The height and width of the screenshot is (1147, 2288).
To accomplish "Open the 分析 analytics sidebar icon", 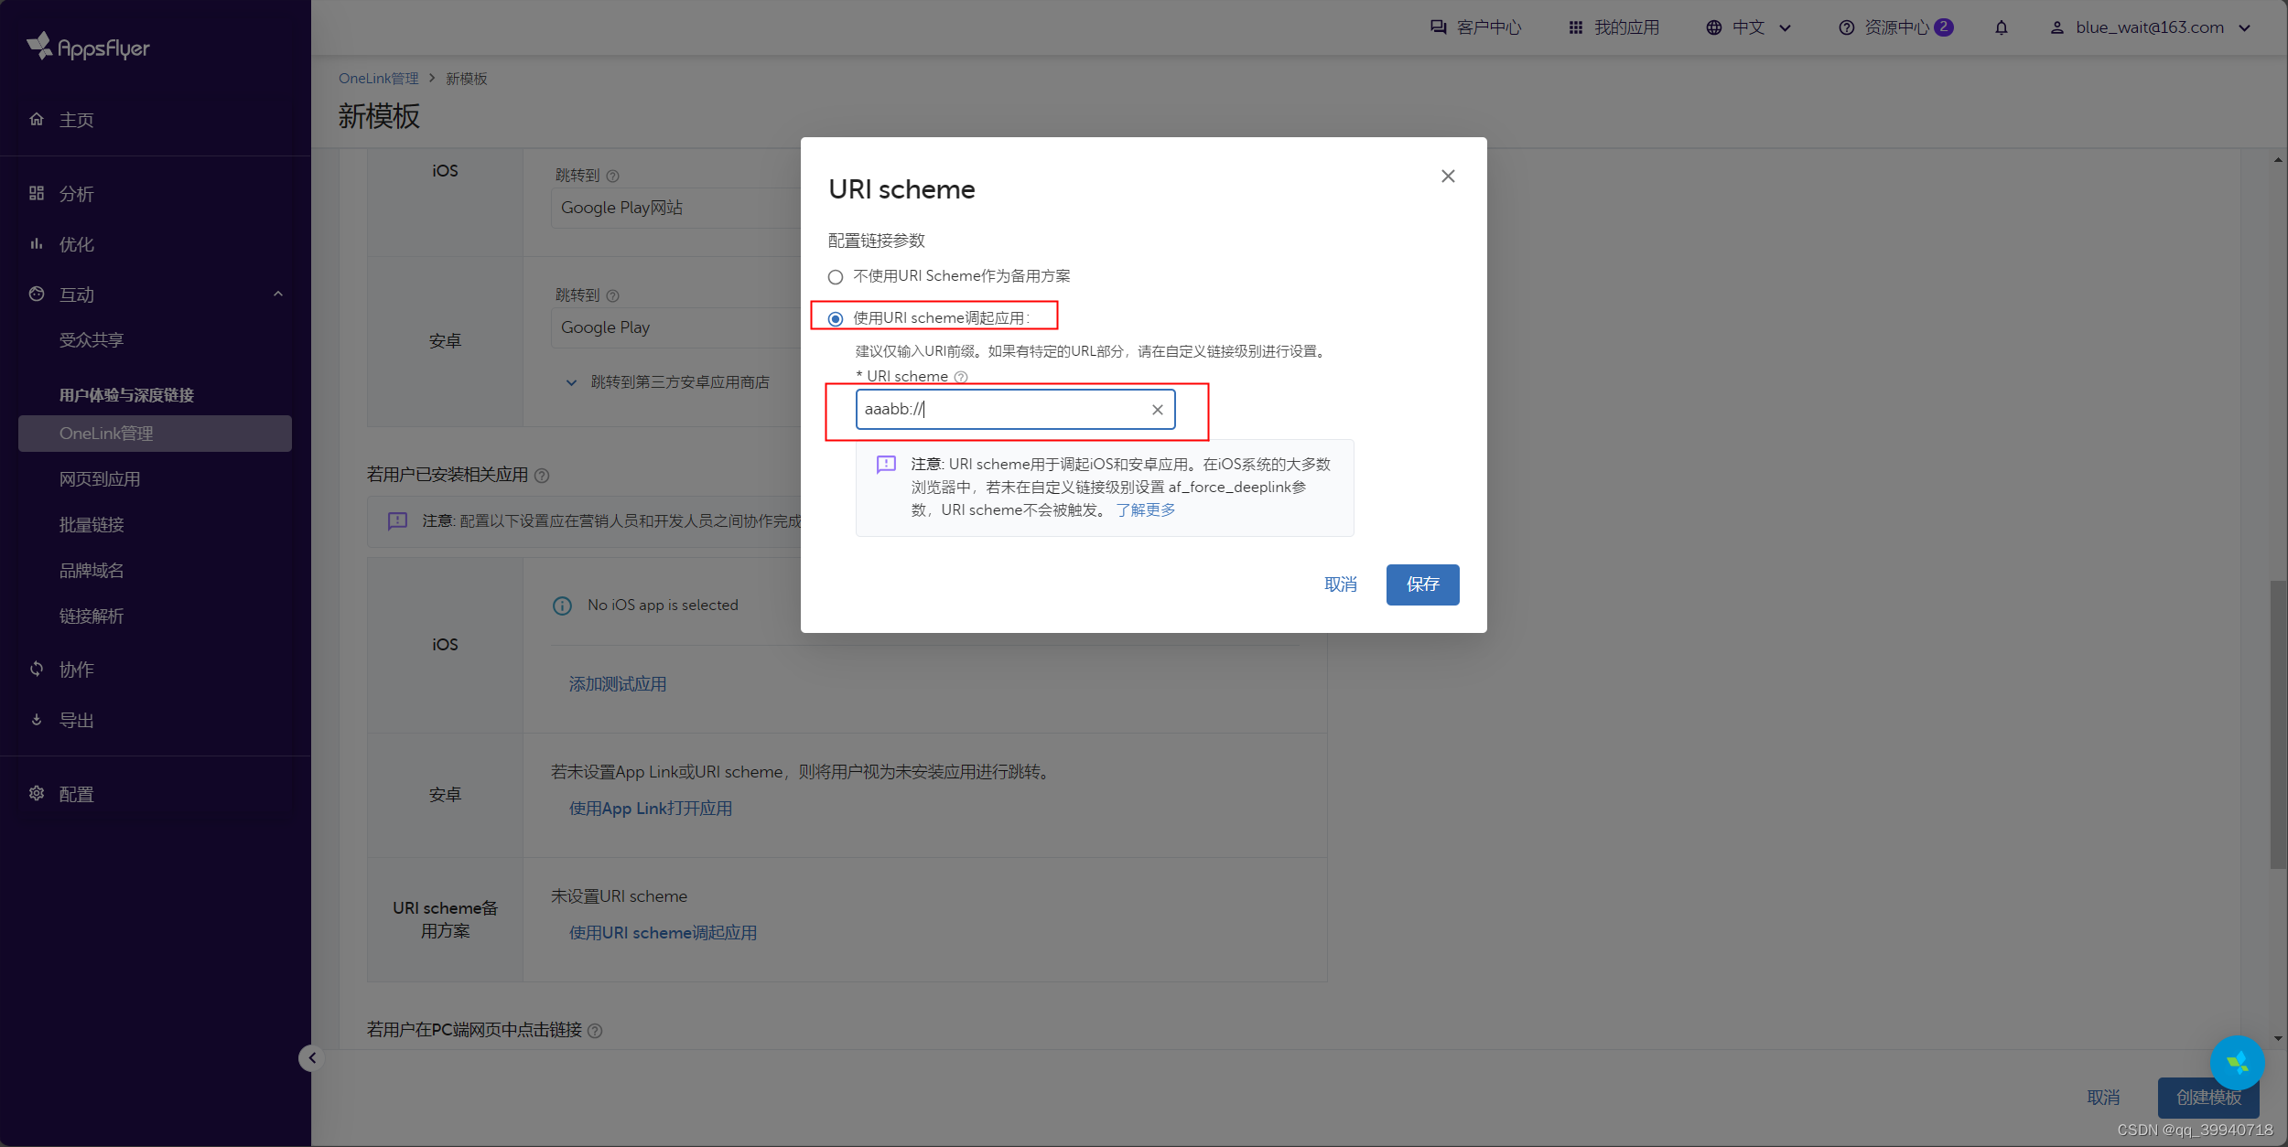I will [37, 193].
